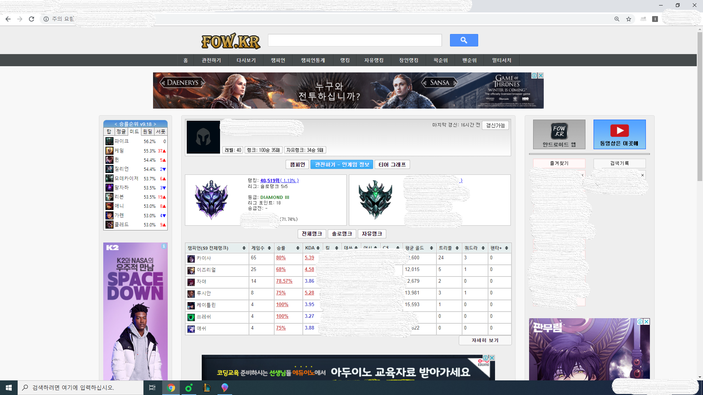
Task: Click the 모데카이저 champion icon in ranking list
Action: point(109,178)
